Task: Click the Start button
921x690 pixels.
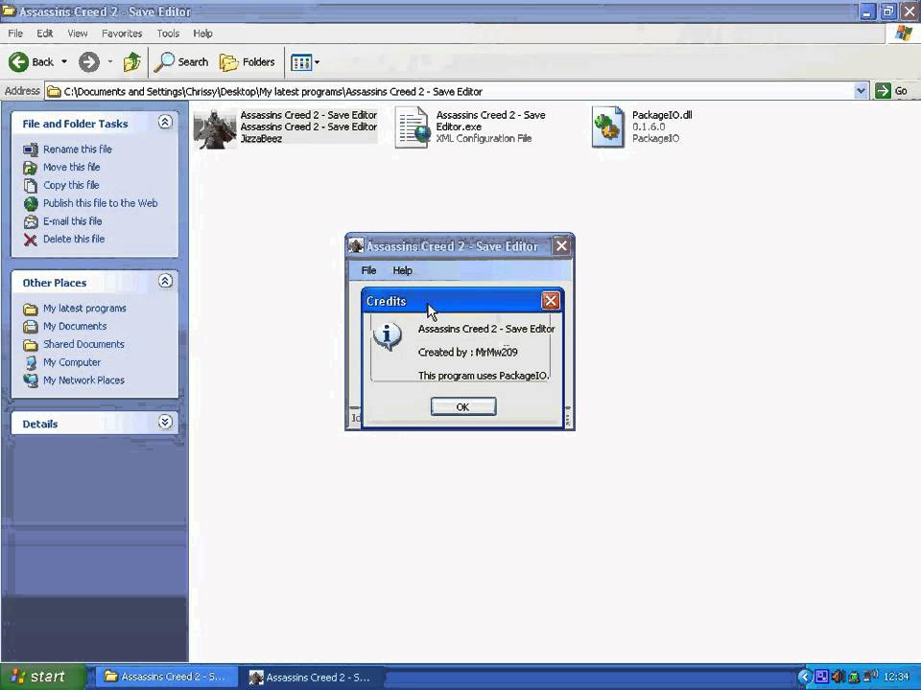Action: [x=43, y=677]
